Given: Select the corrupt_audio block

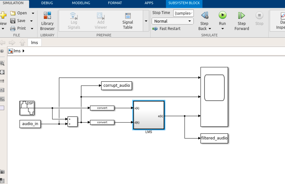Looking at the screenshot, I should click(x=117, y=86).
